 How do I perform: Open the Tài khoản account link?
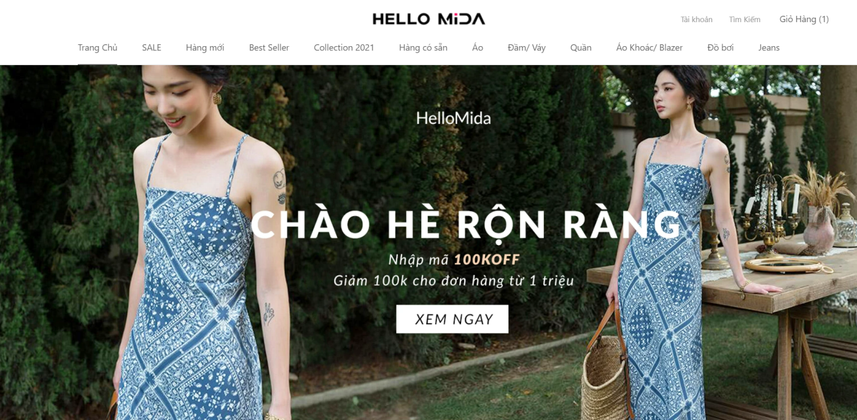point(696,20)
